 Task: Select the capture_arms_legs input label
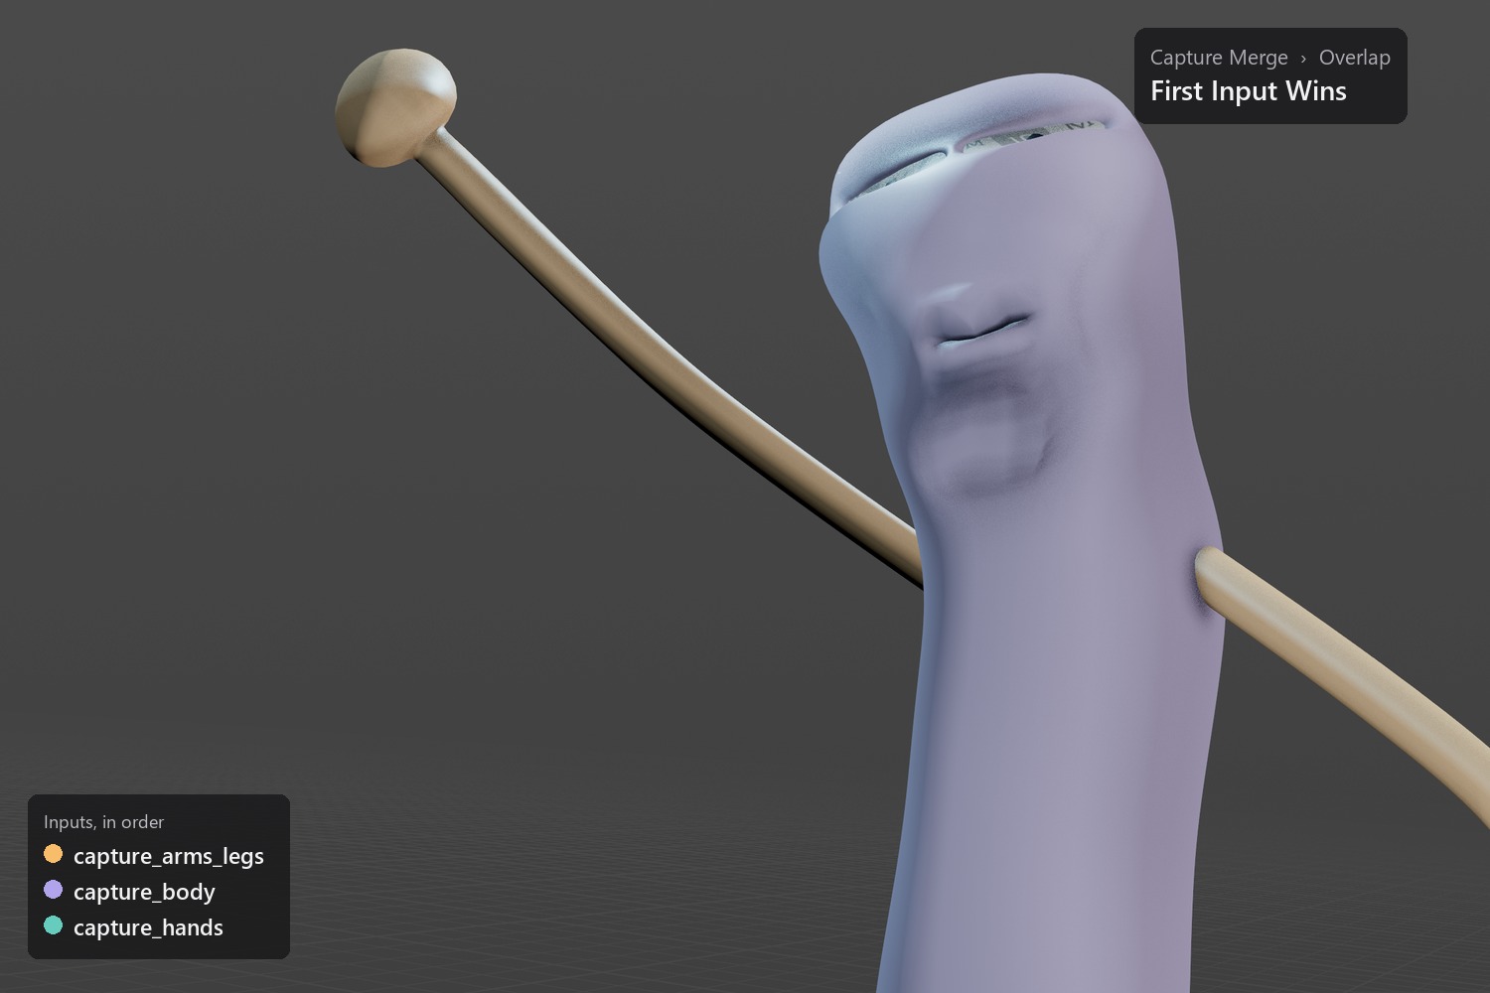(x=169, y=856)
